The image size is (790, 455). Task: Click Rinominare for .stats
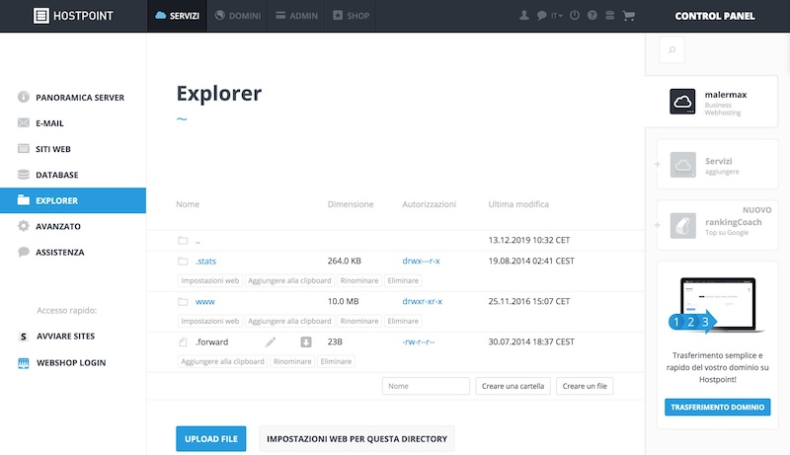pos(359,280)
